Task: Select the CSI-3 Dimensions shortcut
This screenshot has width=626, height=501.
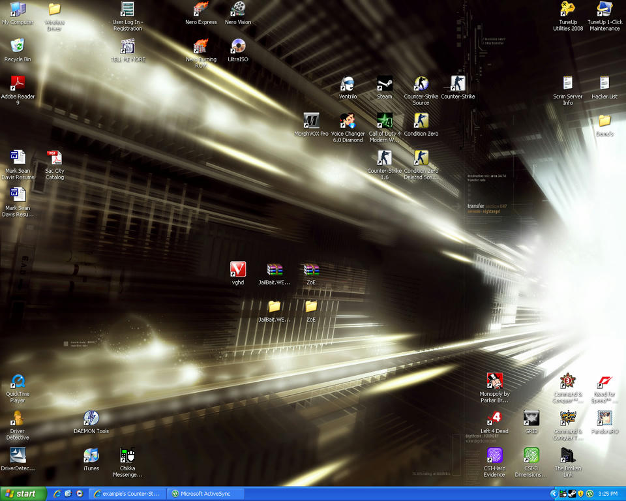Action: tap(531, 463)
